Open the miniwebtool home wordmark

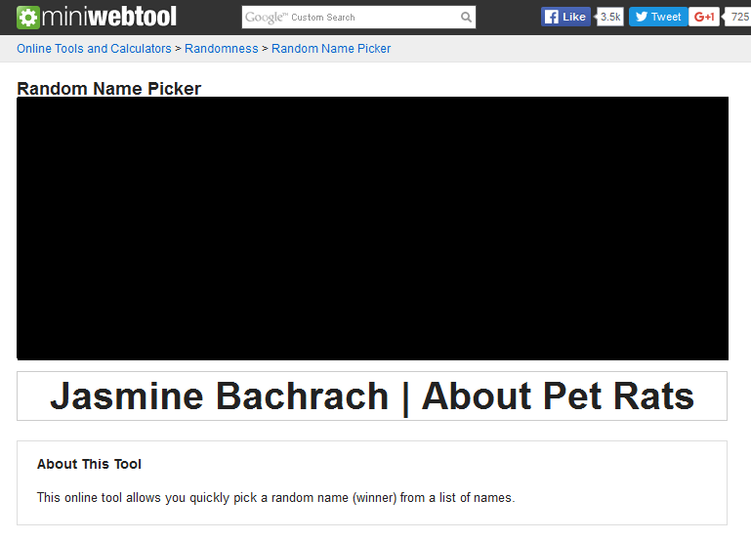click(109, 17)
